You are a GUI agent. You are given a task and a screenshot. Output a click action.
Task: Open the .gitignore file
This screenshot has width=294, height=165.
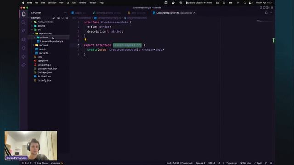tap(43, 61)
